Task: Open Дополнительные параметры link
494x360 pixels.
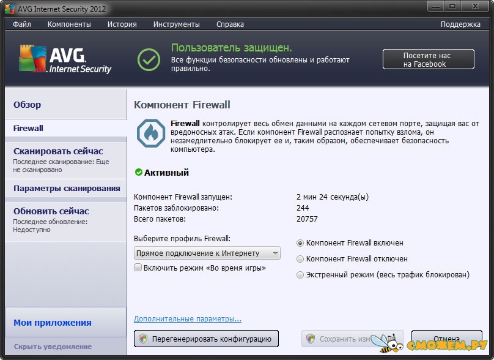Action: (188, 318)
